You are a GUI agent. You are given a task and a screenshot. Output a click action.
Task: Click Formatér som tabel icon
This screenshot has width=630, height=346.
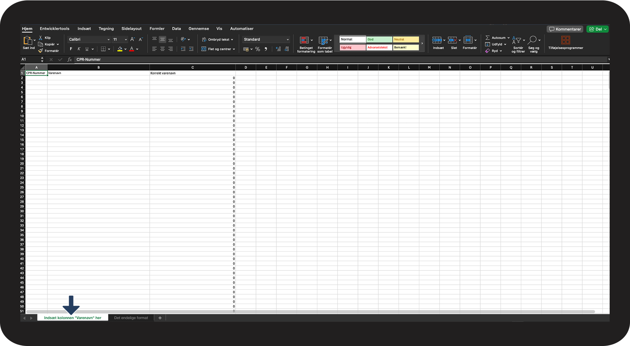click(x=323, y=40)
